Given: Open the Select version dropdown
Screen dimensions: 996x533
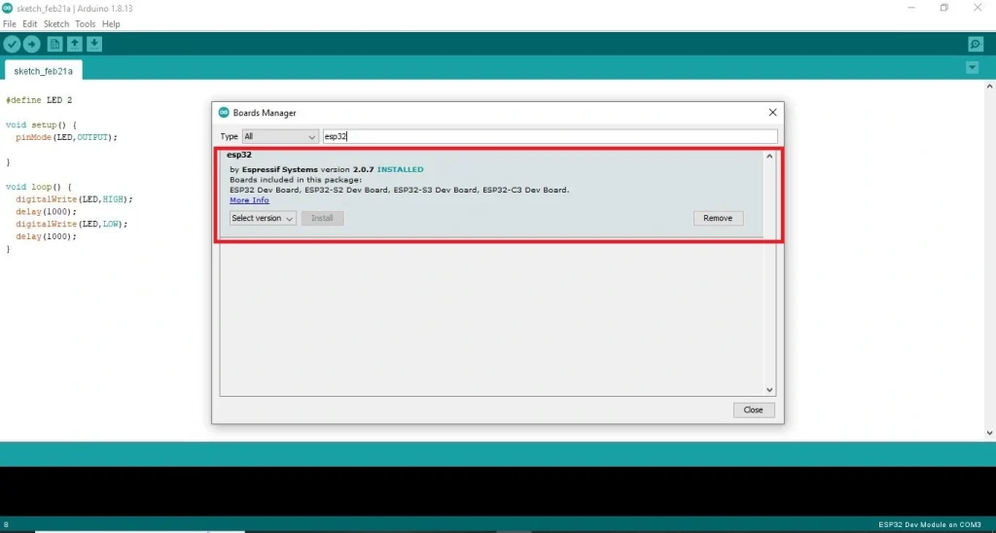Looking at the screenshot, I should (263, 218).
